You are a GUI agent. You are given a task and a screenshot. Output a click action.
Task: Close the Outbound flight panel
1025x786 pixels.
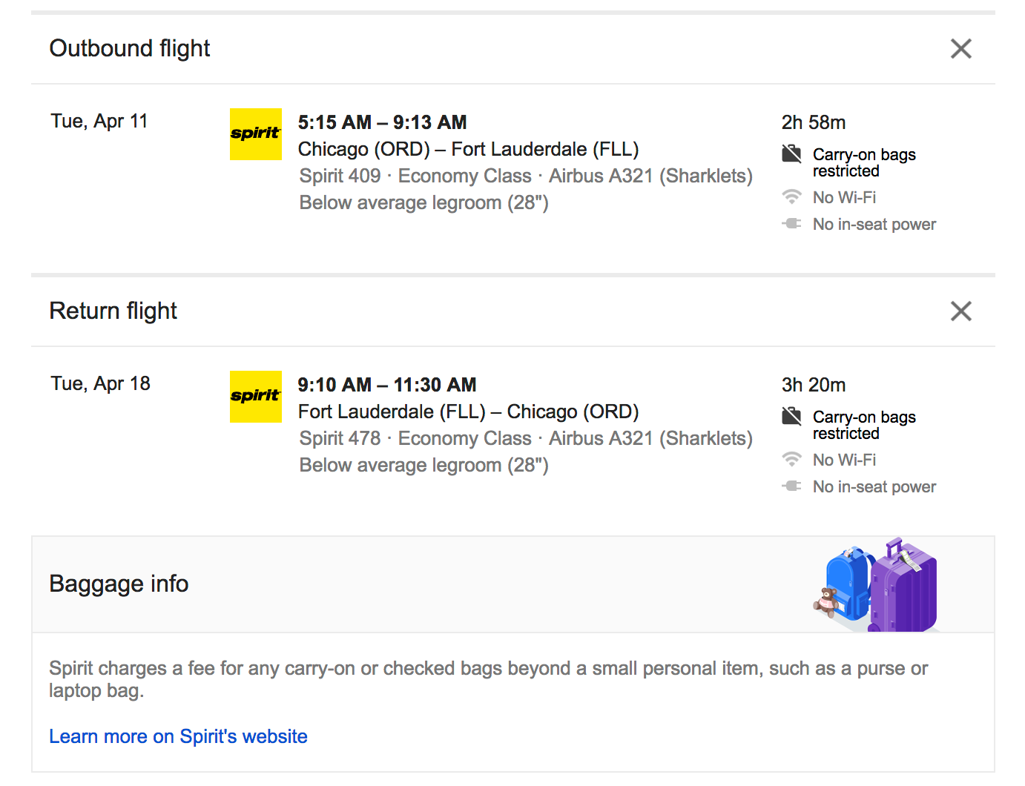click(x=961, y=49)
